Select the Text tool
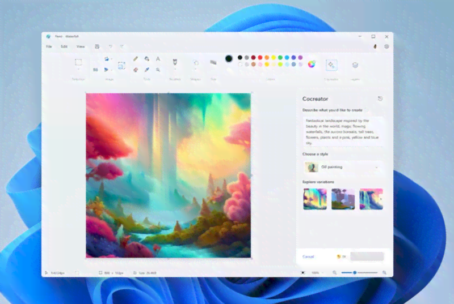This screenshot has width=454, height=304. pos(158,59)
